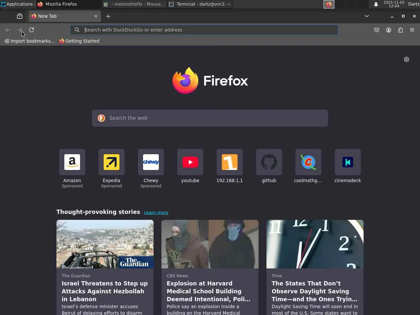Maximize the Firefox window
The width and height of the screenshot is (420, 315).
click(403, 16)
